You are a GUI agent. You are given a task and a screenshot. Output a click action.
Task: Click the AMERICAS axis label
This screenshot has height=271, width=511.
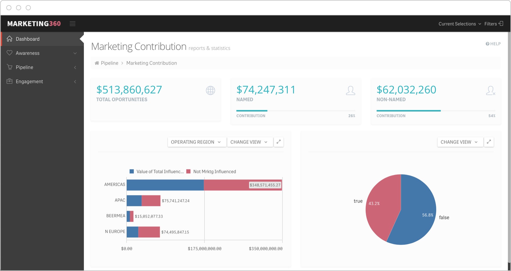click(x=114, y=184)
